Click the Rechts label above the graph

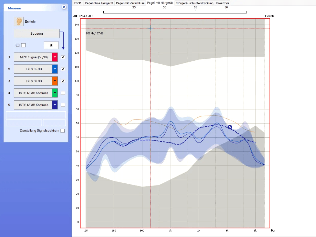270,16
